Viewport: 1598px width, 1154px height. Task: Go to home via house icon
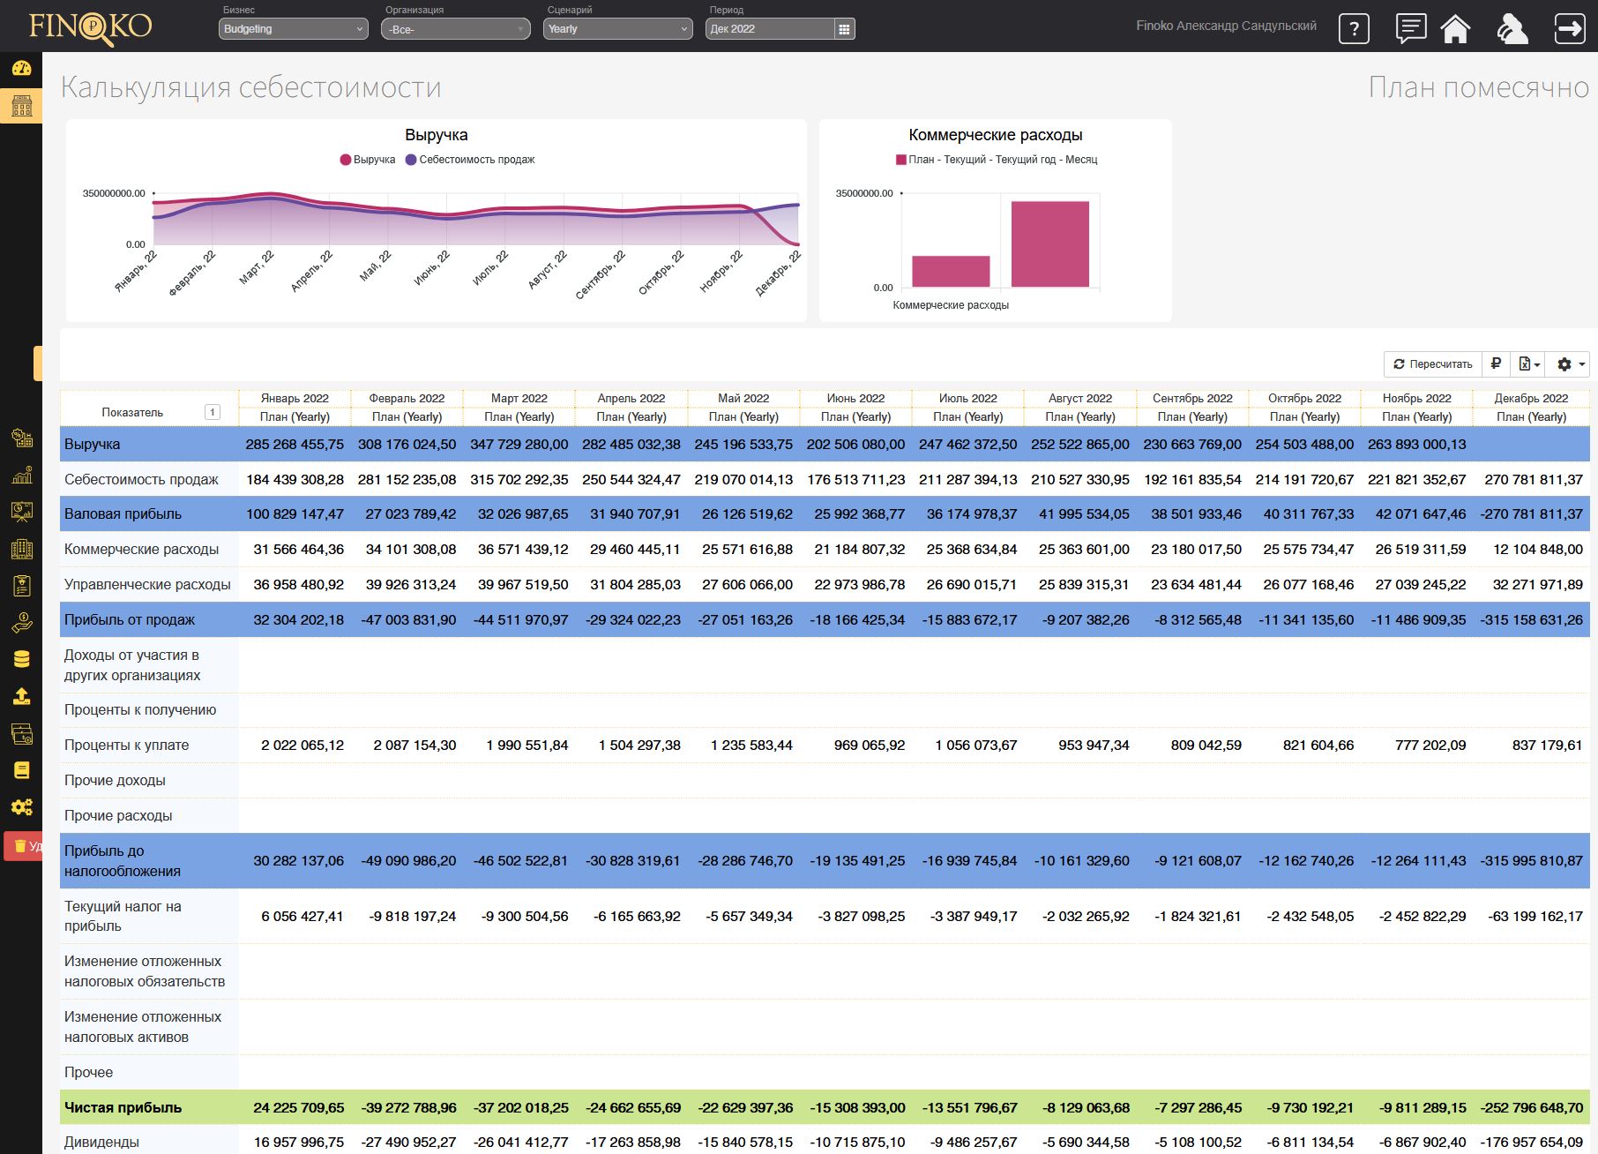1455,28
